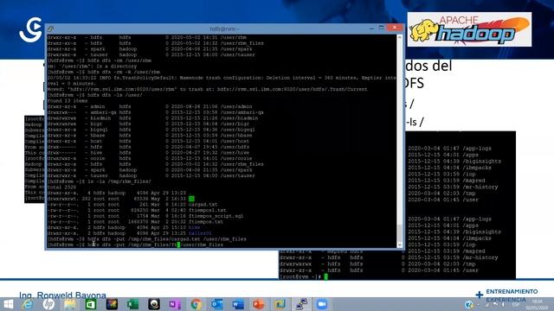Click the company logo at top left
Image resolution: width=554 pixels, height=311 pixels.
coord(31,29)
